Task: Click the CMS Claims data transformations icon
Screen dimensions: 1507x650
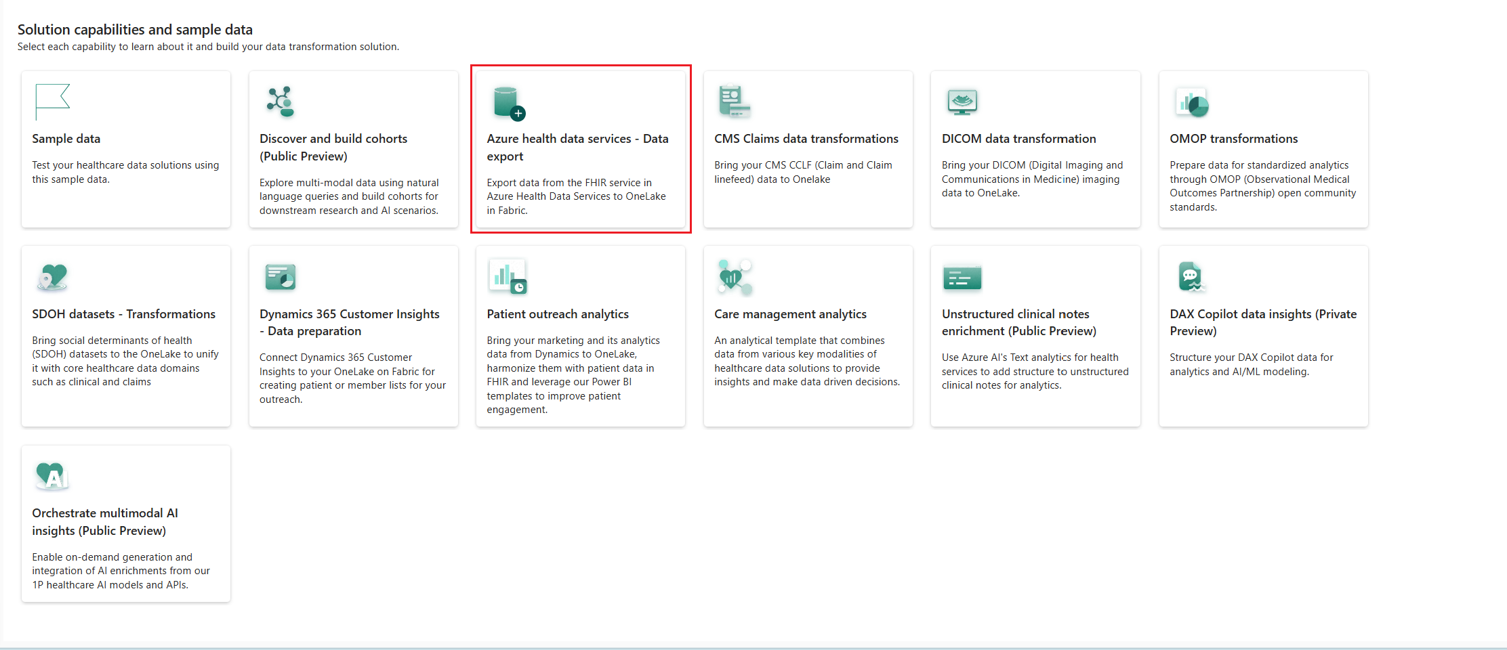Action: 735,102
